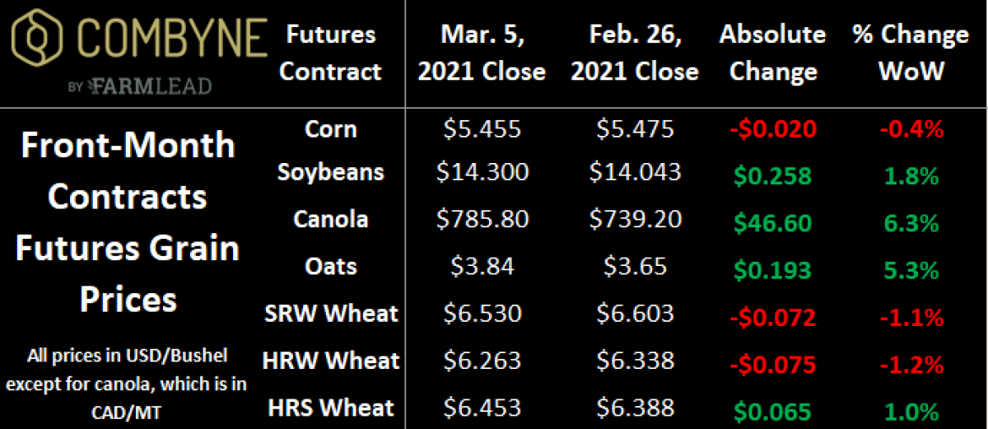The height and width of the screenshot is (429, 988).
Task: Click the Canola $785.80 closing price
Action: (482, 220)
